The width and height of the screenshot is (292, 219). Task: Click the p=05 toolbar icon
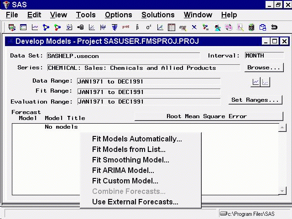click(x=126, y=27)
